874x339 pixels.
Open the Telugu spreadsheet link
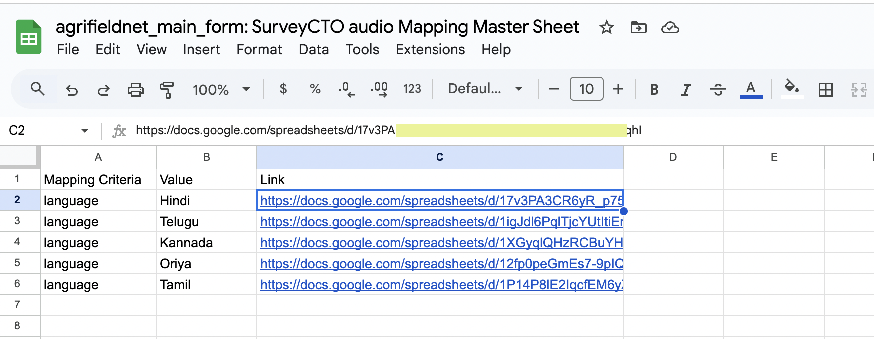point(441,222)
